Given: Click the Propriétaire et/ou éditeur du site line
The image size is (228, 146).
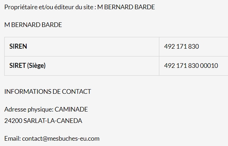Looking at the screenshot, I should pos(80,7).
